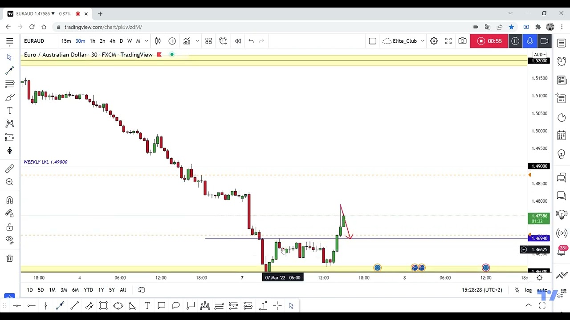Open the layout templates grid
570x320 pixels.
(208, 41)
